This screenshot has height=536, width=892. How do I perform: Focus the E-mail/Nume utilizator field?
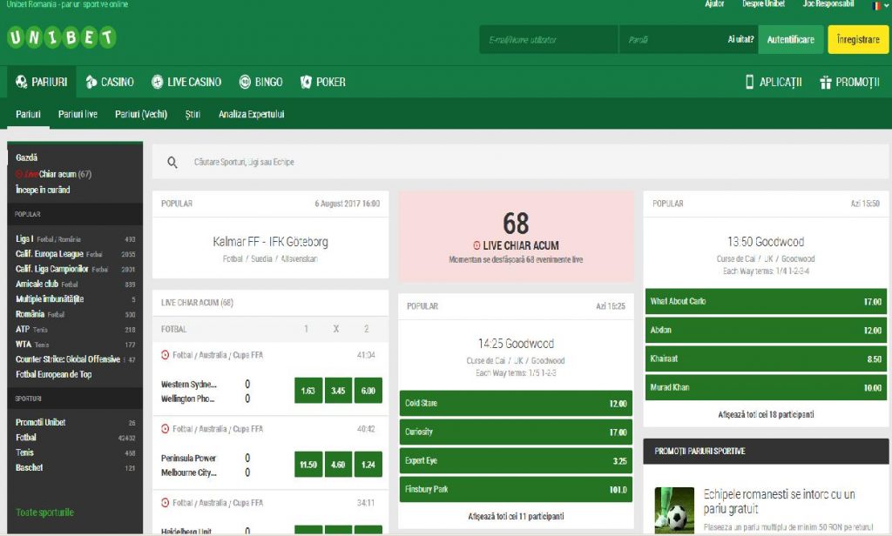pos(549,40)
